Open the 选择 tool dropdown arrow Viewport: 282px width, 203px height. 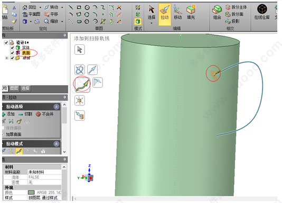tap(152, 23)
